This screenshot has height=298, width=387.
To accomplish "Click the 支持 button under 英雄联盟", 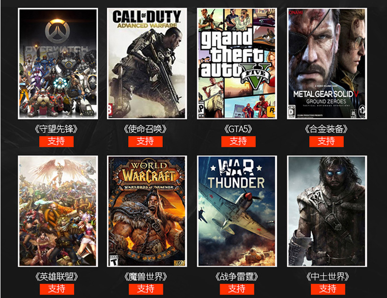I will (x=57, y=289).
